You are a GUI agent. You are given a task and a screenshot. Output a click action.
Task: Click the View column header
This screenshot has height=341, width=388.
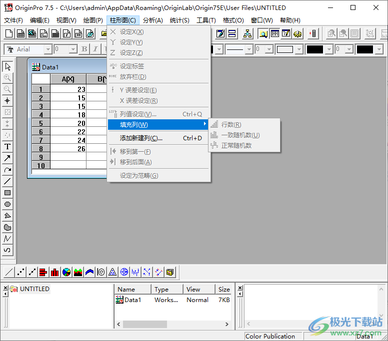point(199,289)
